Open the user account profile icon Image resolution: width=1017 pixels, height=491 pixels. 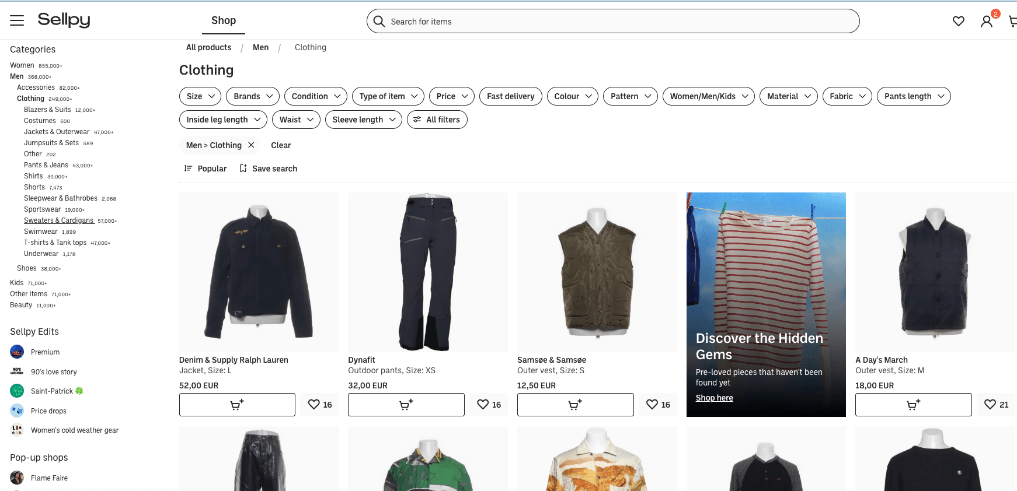click(x=986, y=21)
